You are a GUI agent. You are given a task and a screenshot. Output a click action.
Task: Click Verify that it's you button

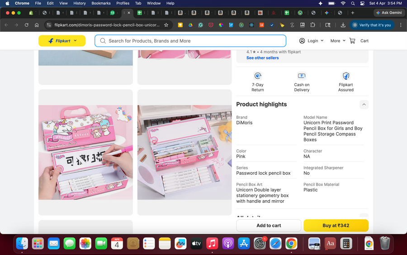point(372,25)
